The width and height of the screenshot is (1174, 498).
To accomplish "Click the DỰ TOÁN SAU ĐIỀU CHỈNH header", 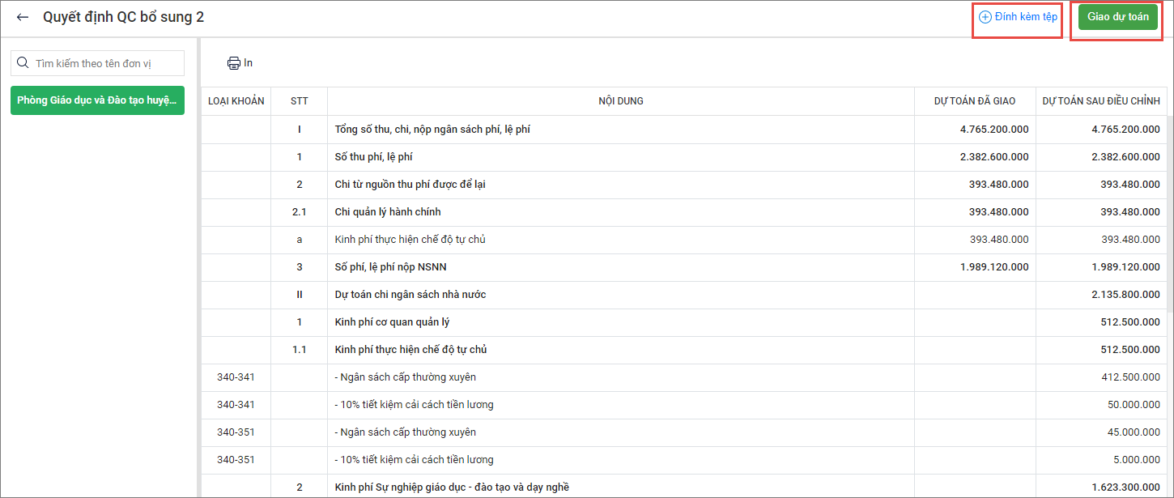I will coord(1100,101).
